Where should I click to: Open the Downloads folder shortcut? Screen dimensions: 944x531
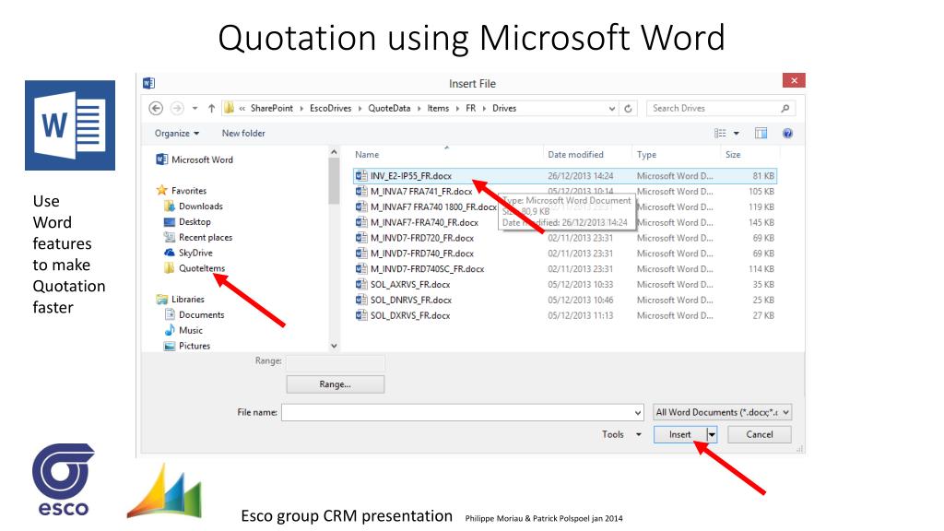click(194, 206)
